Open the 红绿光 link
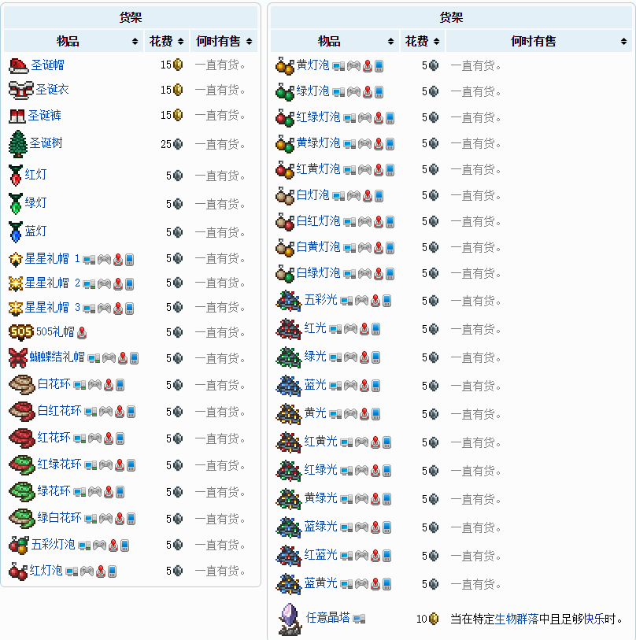636x640 pixels. (321, 470)
